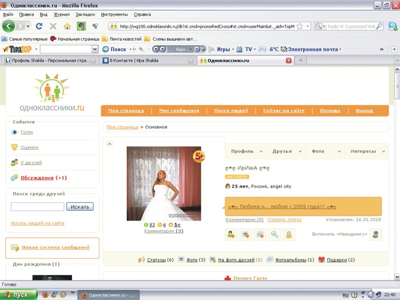Click the Skype icon in the toolbar
Screen dimensions: 400x300
coord(393,26)
